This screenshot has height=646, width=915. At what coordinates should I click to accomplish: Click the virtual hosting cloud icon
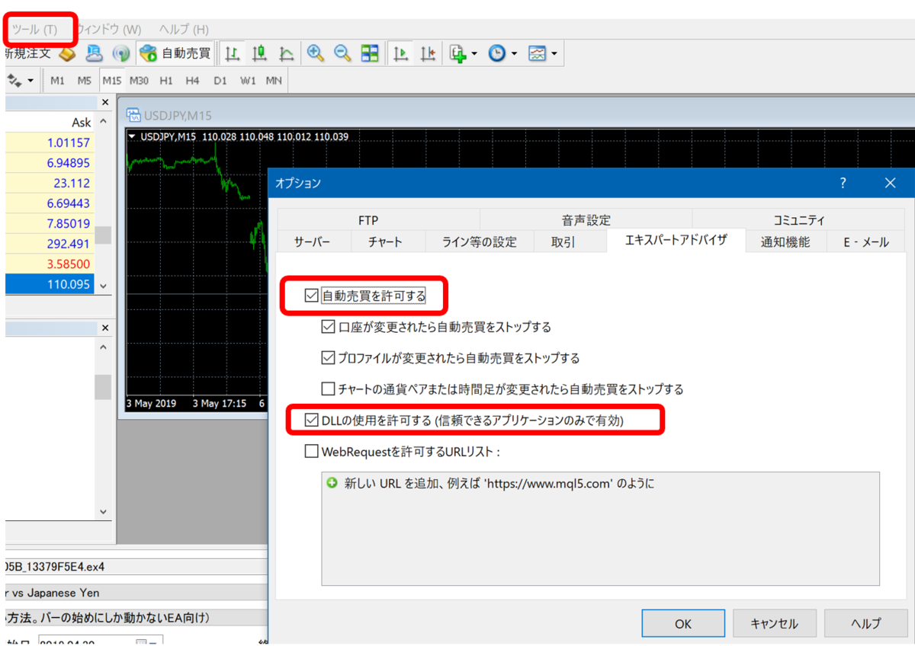point(94,54)
